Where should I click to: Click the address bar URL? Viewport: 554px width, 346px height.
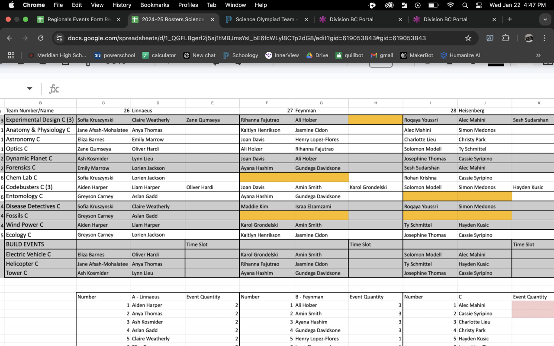(247, 38)
